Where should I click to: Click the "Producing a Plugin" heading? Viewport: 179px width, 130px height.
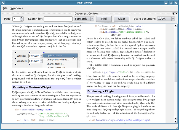pos(100,91)
